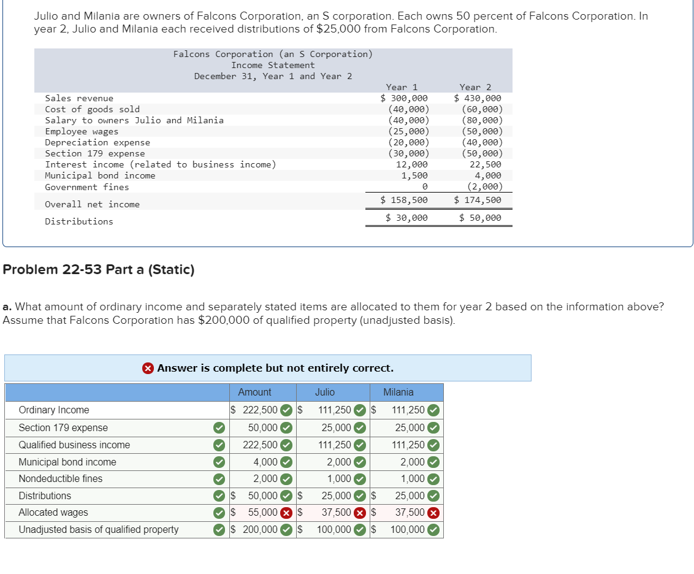Click the 'Municipal bond income' statement line
The image size is (694, 574).
click(x=100, y=176)
